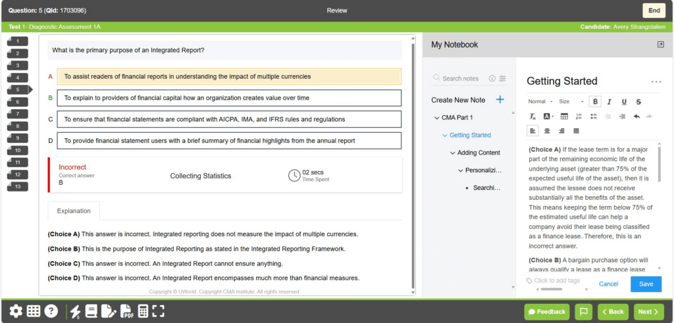
Task: Select the Searchi... note in tree
Action: 487,187
